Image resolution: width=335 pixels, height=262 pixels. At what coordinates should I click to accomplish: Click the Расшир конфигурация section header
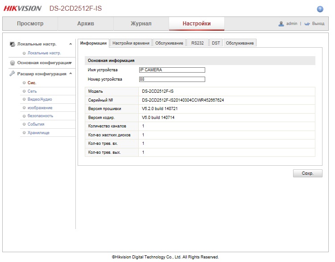click(x=41, y=74)
